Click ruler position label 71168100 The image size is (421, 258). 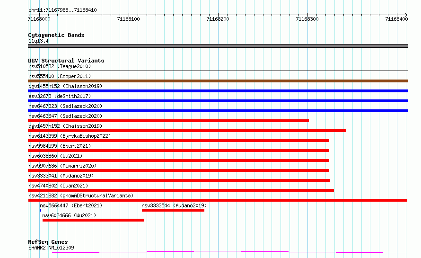(x=128, y=19)
